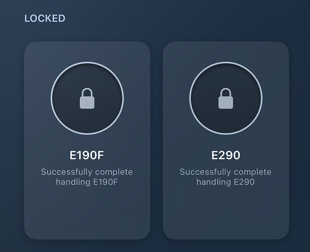This screenshot has height=252, width=310.
Task: Tap the outer ring of E190F lock circle
Action: point(87,62)
